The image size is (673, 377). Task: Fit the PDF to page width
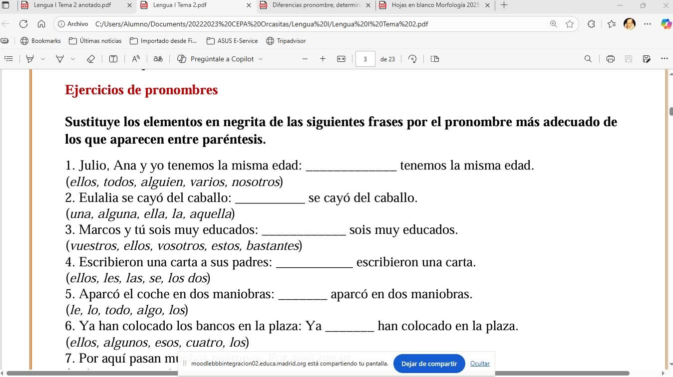[341, 59]
